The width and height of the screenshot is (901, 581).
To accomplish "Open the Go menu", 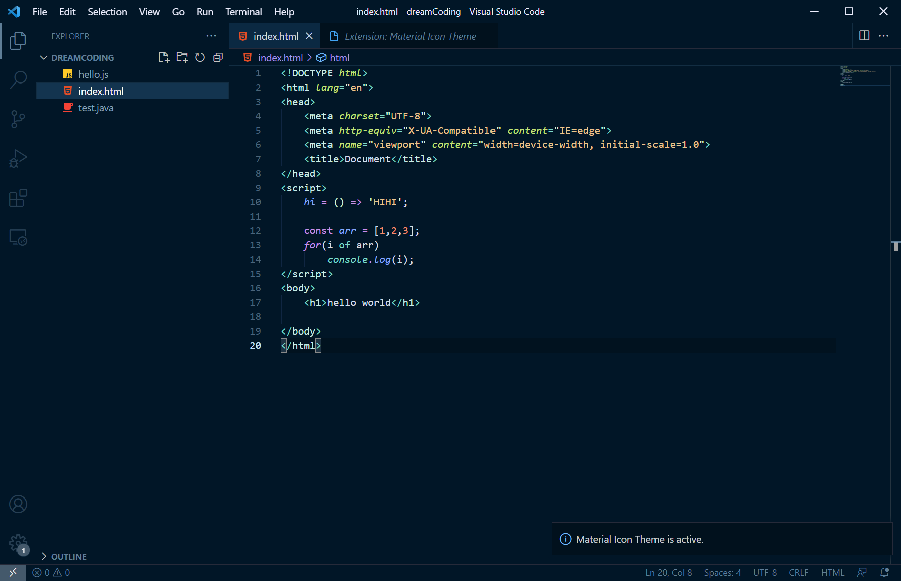I will click(178, 11).
